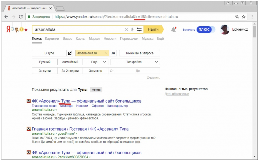Click the Chrome user profile icon in title bar

pos(228,3)
